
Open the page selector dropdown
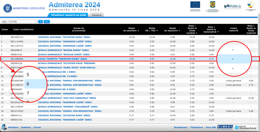[x=19, y=22]
